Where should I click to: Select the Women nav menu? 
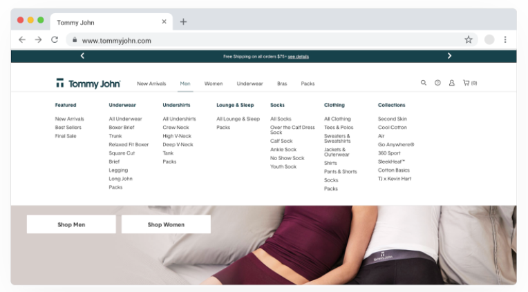(214, 84)
